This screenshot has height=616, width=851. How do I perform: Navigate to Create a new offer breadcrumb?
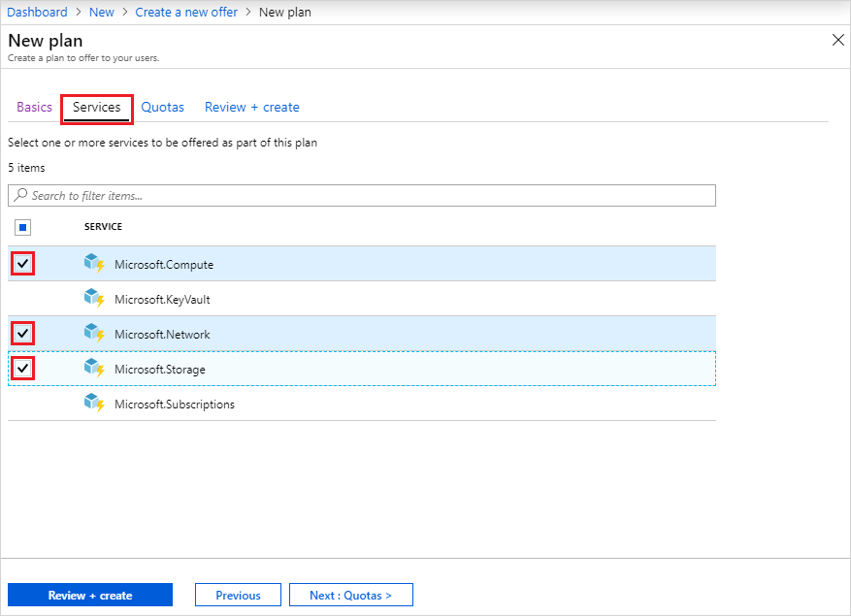(186, 12)
